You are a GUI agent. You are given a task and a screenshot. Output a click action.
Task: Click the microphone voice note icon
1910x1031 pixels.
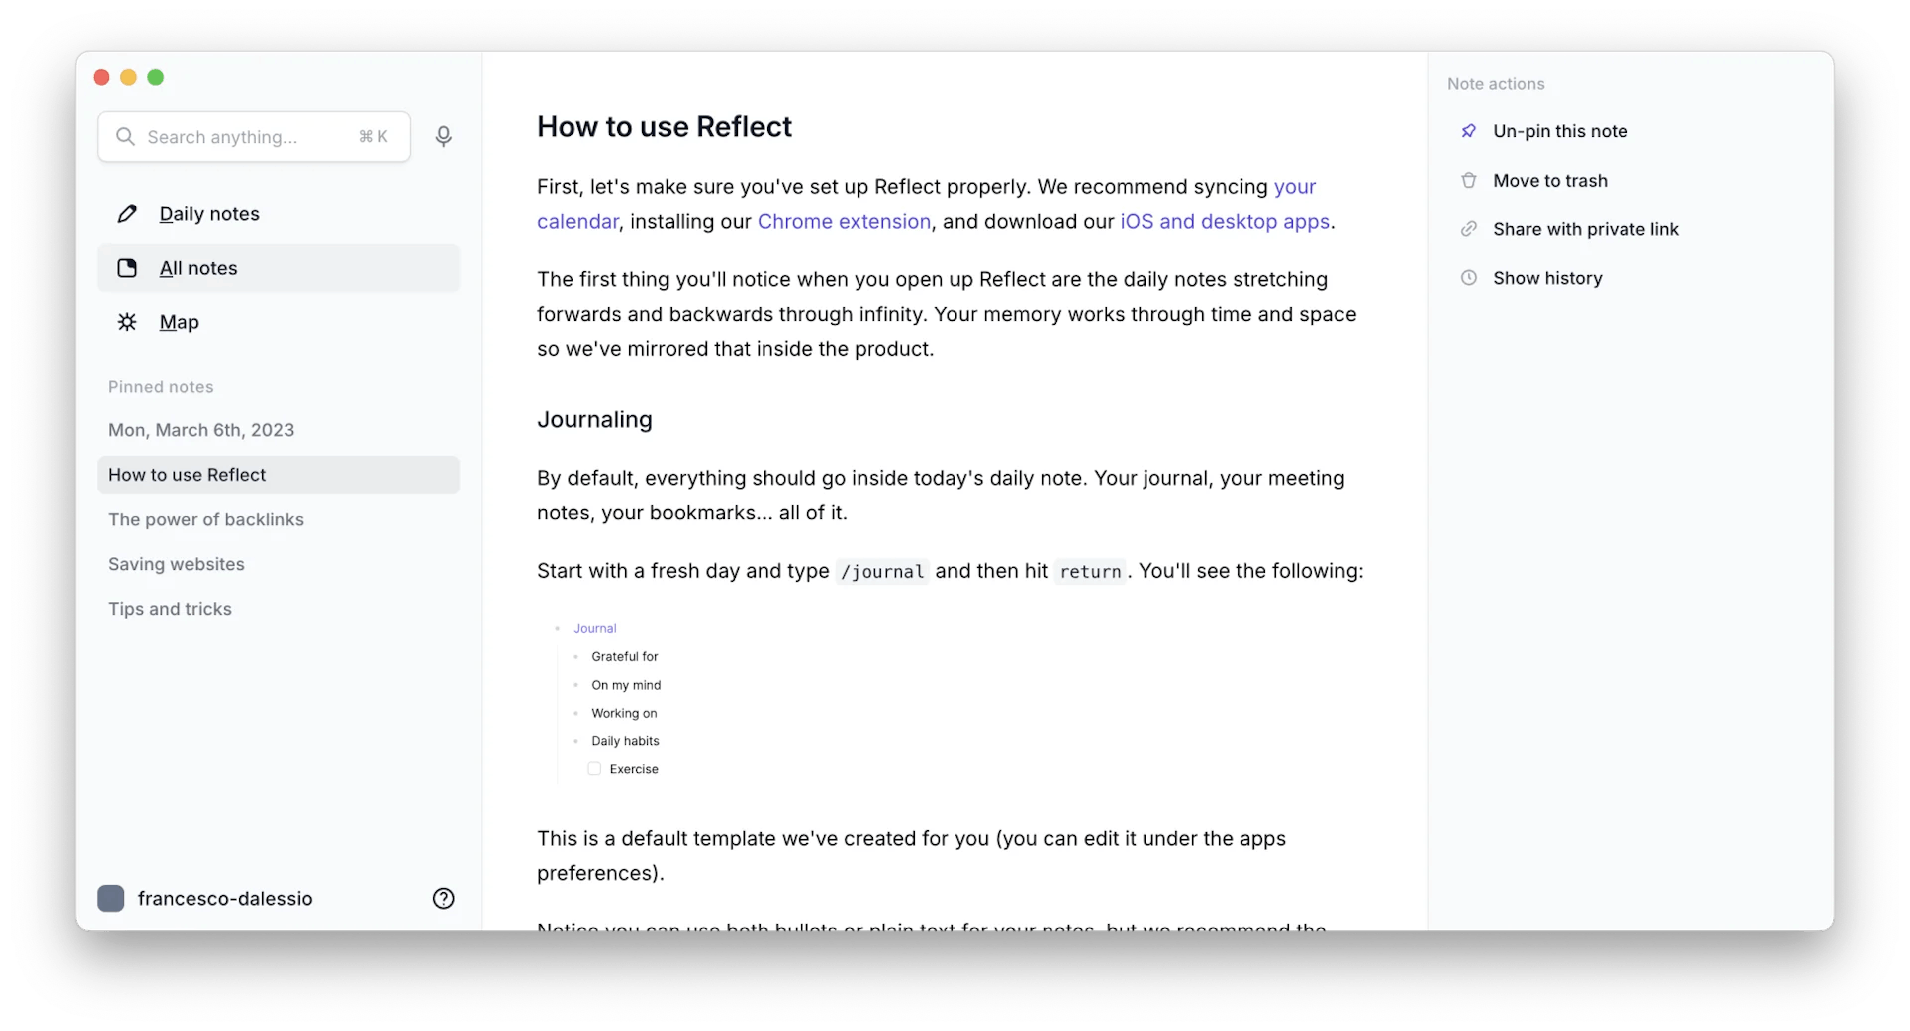pyautogui.click(x=443, y=136)
